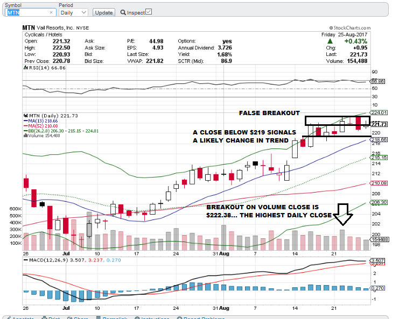This screenshot has width=399, height=319.
Task: Click the green up-triangle change indicator
Action: [330, 41]
